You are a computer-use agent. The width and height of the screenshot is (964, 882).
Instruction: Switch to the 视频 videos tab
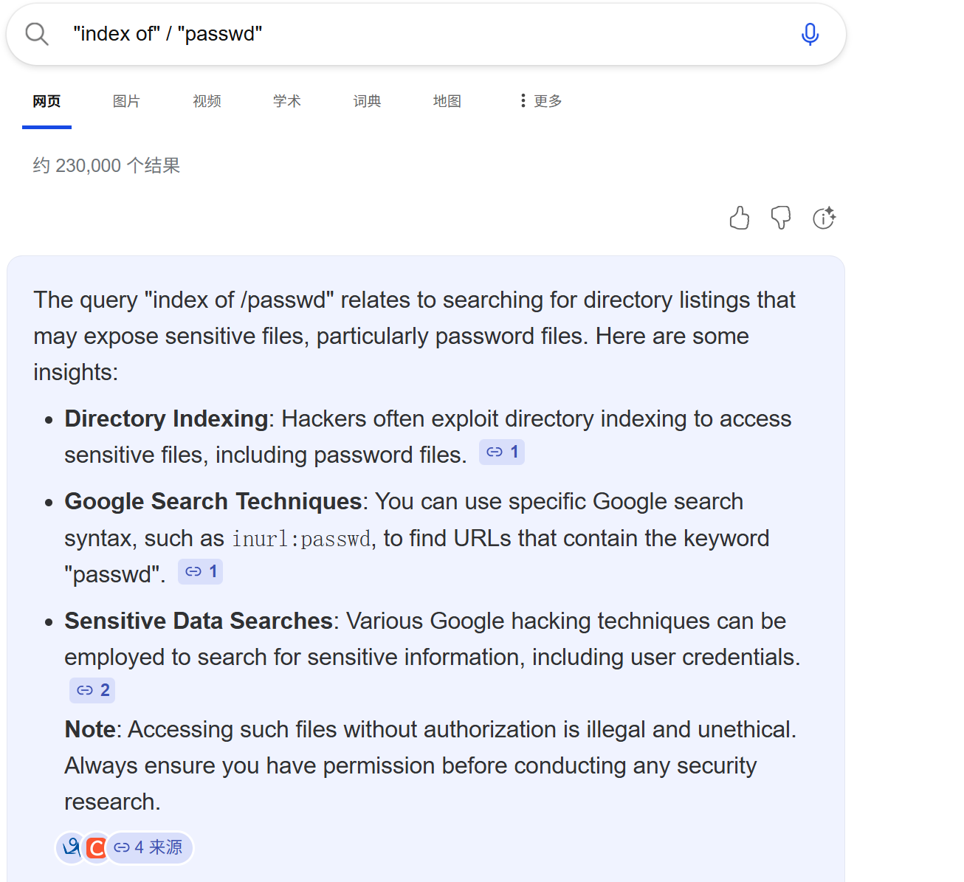(x=207, y=101)
